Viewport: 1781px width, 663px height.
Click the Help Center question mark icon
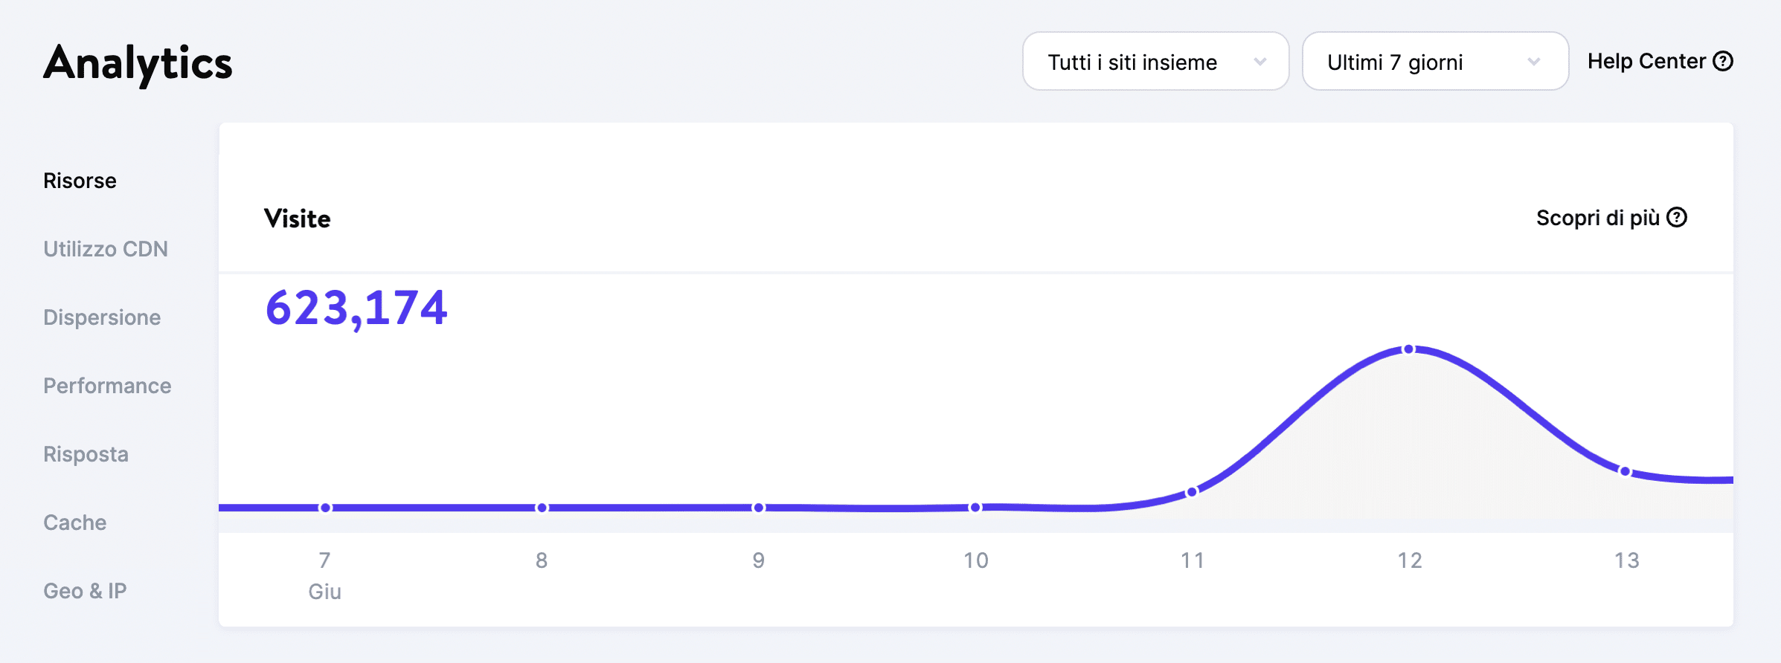pyautogui.click(x=1724, y=61)
